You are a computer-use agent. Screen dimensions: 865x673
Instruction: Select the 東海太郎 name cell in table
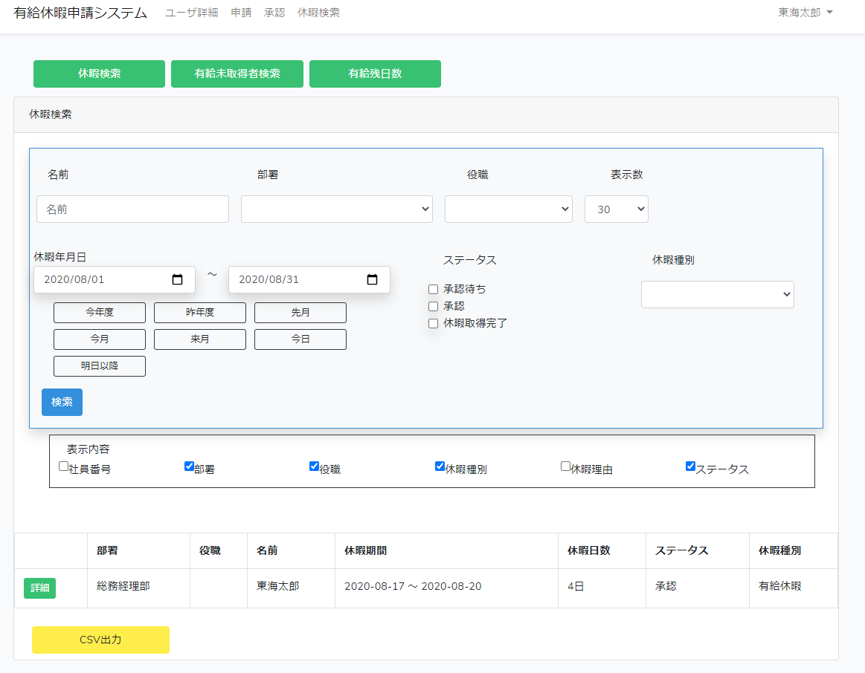(x=291, y=587)
